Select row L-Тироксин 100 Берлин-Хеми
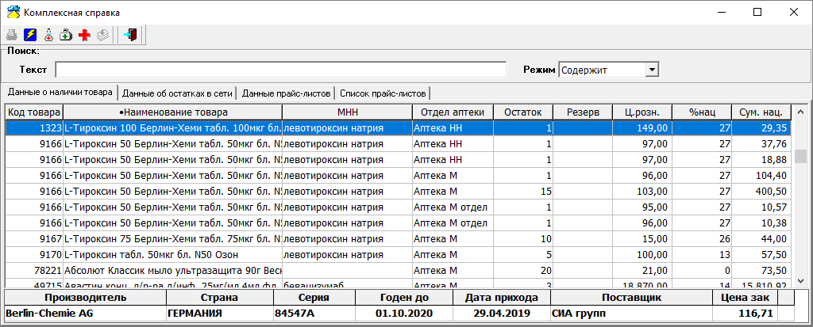813x327 pixels. (x=399, y=127)
